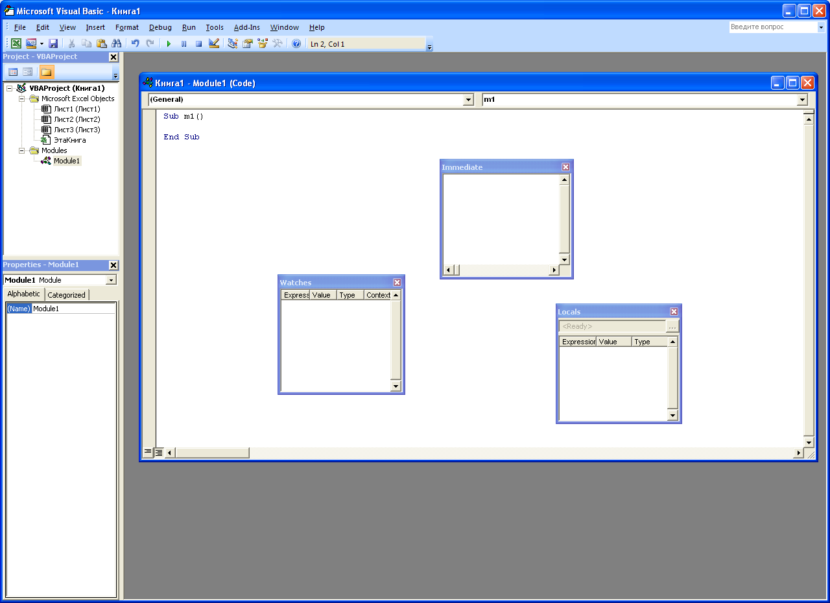Collapse Microsoft Excel Objects folder

(21, 99)
